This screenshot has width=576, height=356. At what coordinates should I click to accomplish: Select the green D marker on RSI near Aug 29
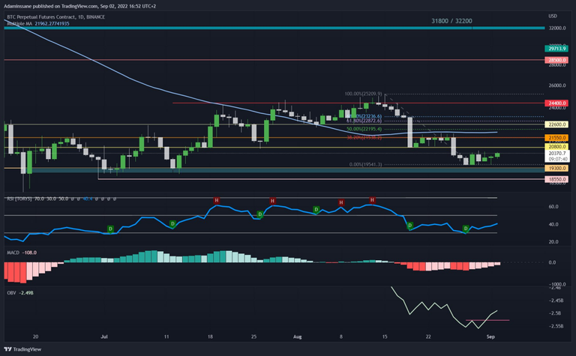[x=466, y=229]
